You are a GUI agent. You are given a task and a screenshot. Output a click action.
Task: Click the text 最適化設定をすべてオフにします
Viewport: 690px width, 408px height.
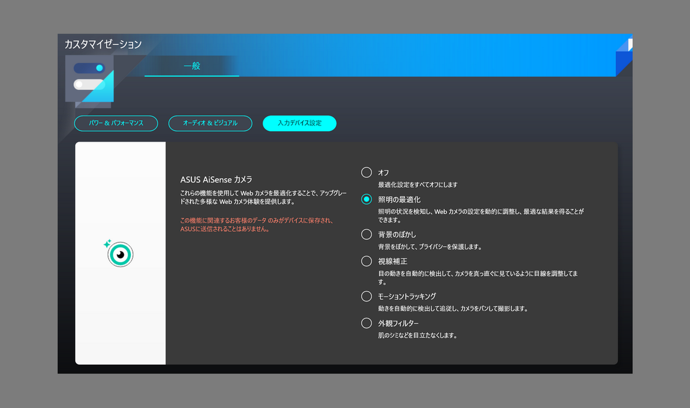(x=417, y=185)
